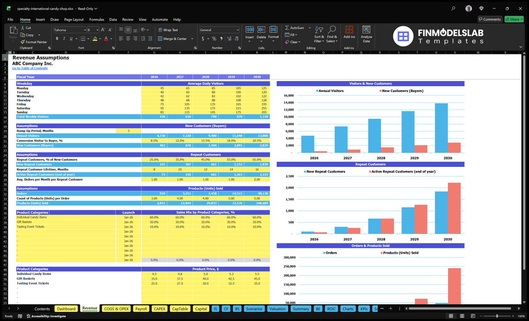Open the Tahoma font name dropdown
The height and width of the screenshot is (321, 529).
click(x=84, y=30)
